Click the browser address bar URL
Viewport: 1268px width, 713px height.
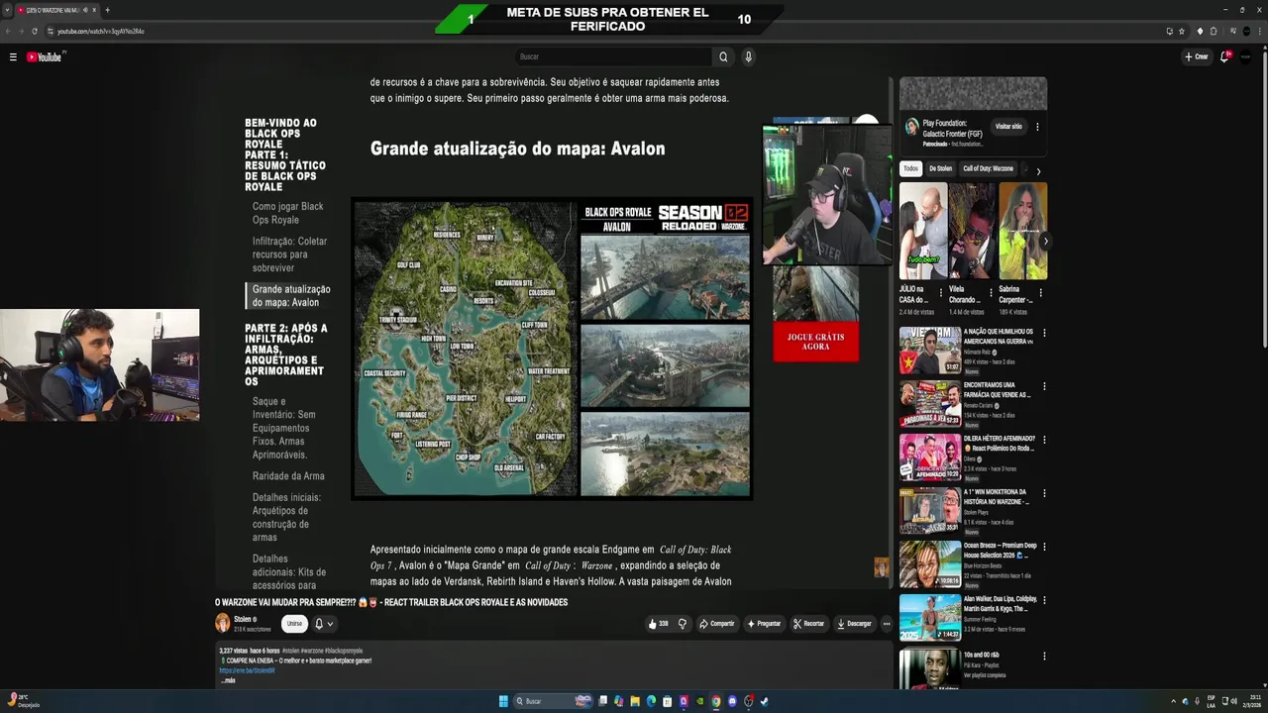coord(100,32)
